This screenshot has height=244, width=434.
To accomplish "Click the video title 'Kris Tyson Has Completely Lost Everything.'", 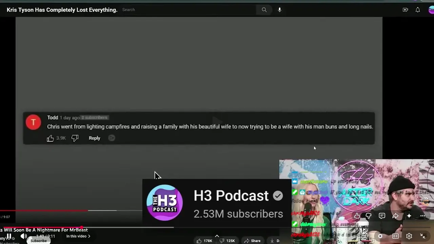I will (62, 10).
